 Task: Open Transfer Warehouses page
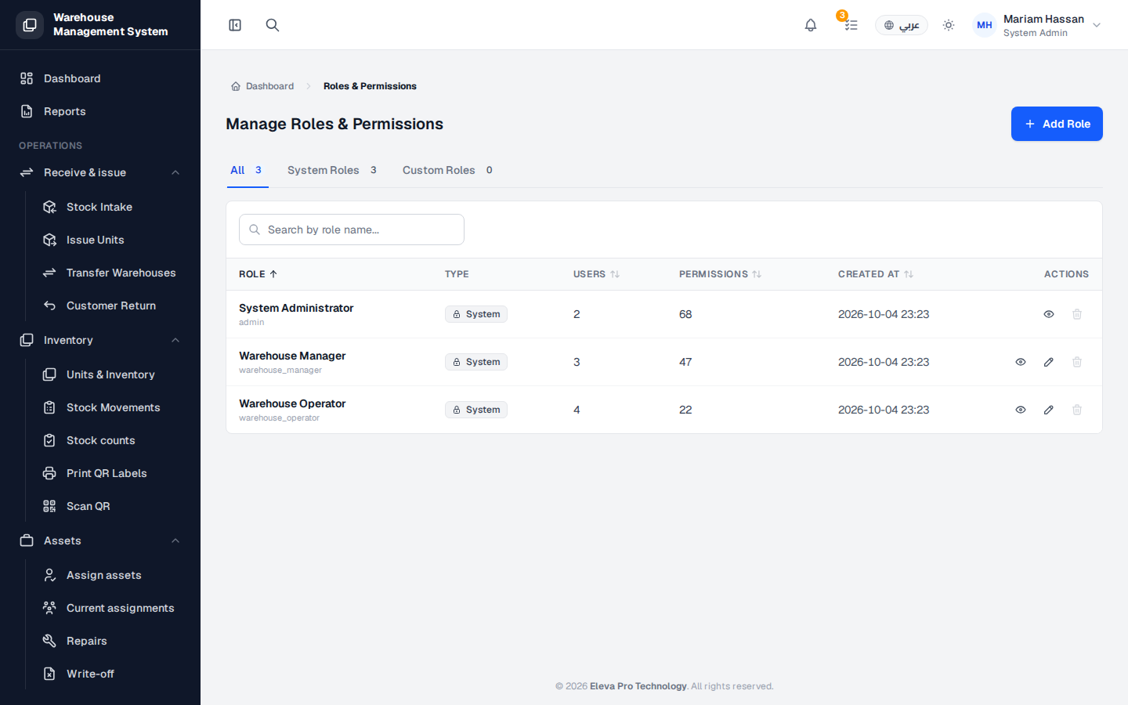pyautogui.click(x=111, y=273)
